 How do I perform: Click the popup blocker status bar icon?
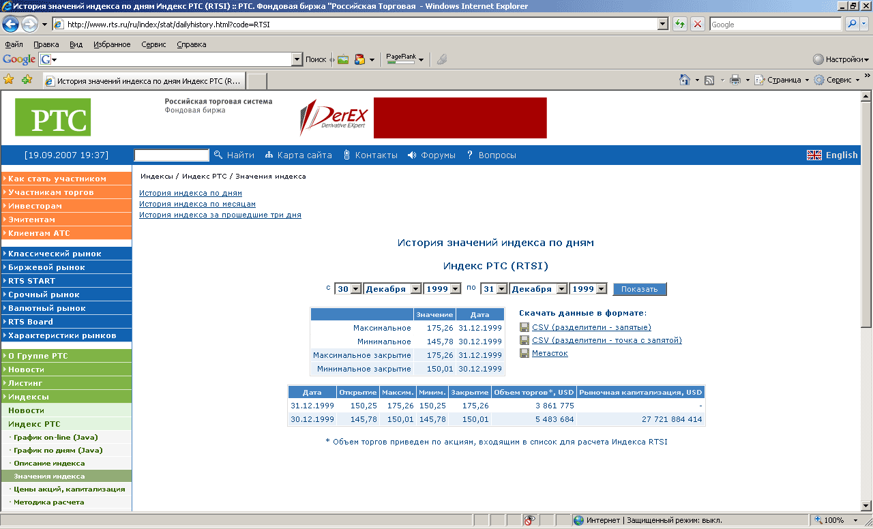pyautogui.click(x=529, y=520)
